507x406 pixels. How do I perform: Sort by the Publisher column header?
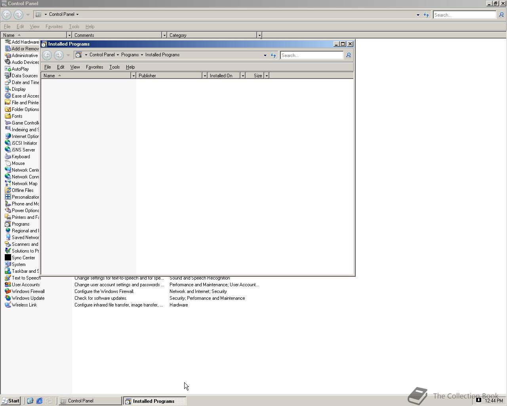169,76
